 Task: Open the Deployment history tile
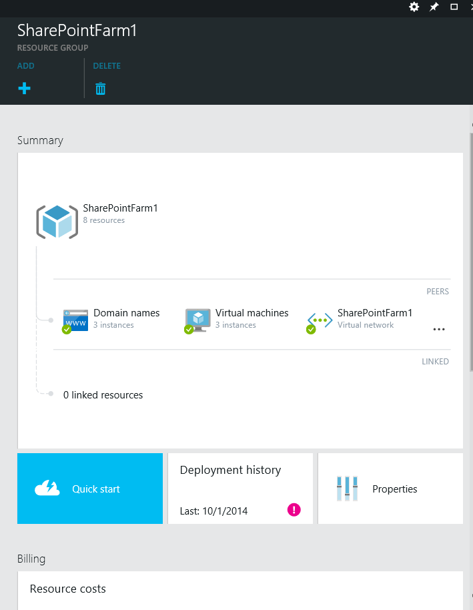tap(240, 489)
